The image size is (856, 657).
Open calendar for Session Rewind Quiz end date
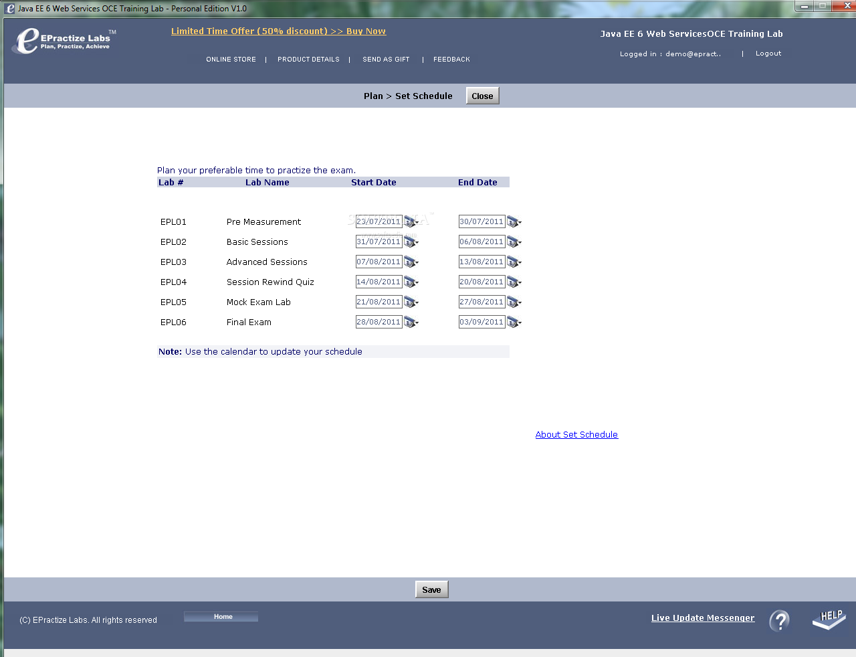coord(514,282)
